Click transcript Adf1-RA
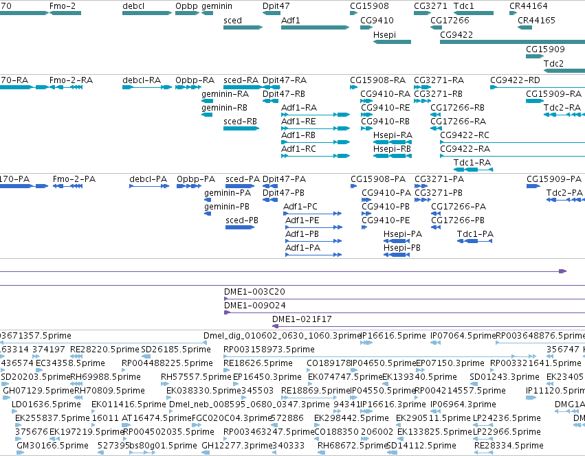The width and height of the screenshot is (585, 456). [x=316, y=115]
